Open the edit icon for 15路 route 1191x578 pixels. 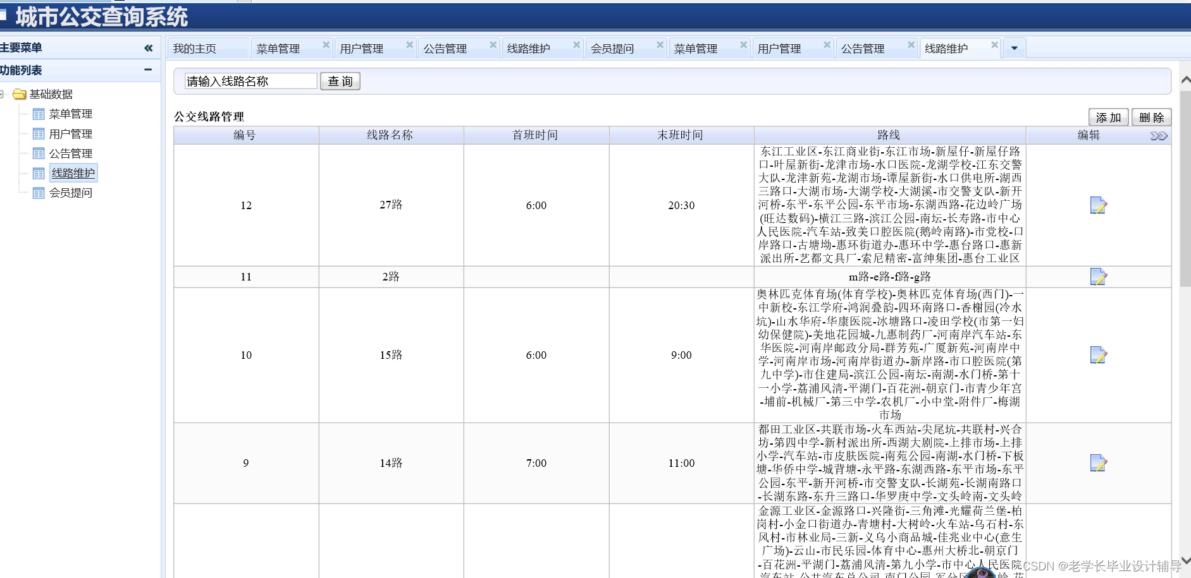tap(1098, 355)
